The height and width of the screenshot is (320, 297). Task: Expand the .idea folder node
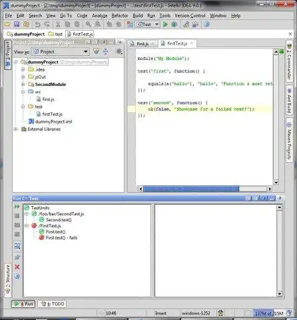23,69
